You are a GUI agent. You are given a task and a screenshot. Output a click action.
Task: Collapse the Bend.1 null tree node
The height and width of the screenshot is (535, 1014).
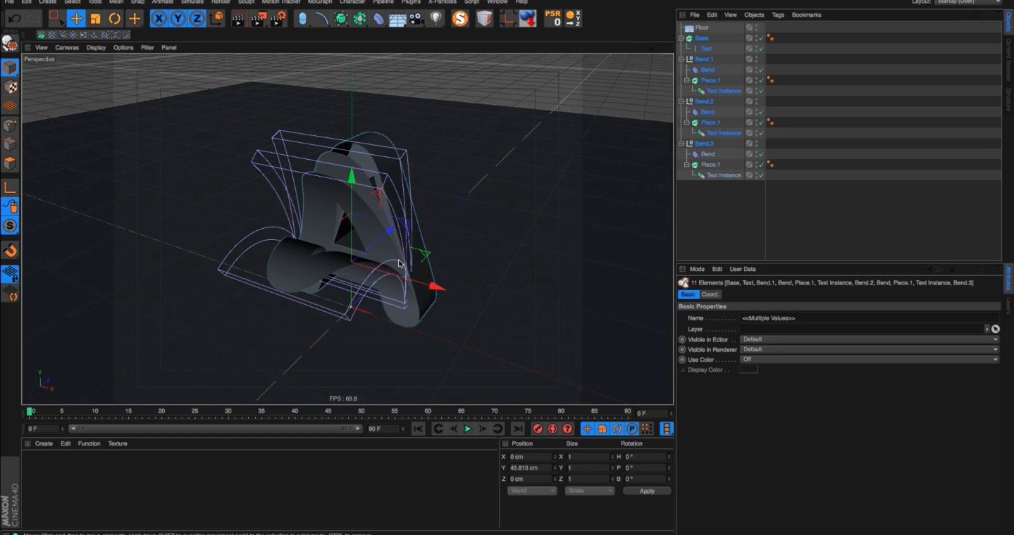tap(681, 59)
